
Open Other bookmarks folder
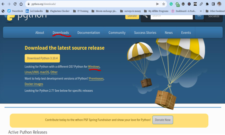coord(215,11)
